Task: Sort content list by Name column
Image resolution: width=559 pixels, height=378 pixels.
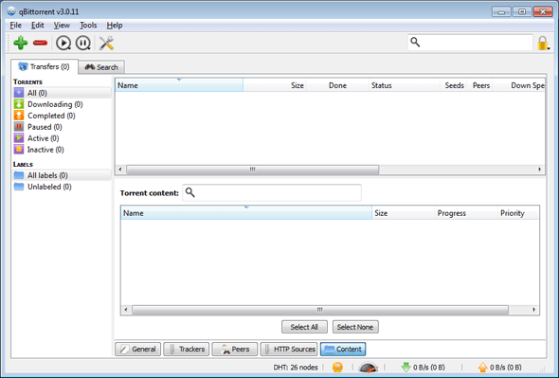Action: coord(246,213)
